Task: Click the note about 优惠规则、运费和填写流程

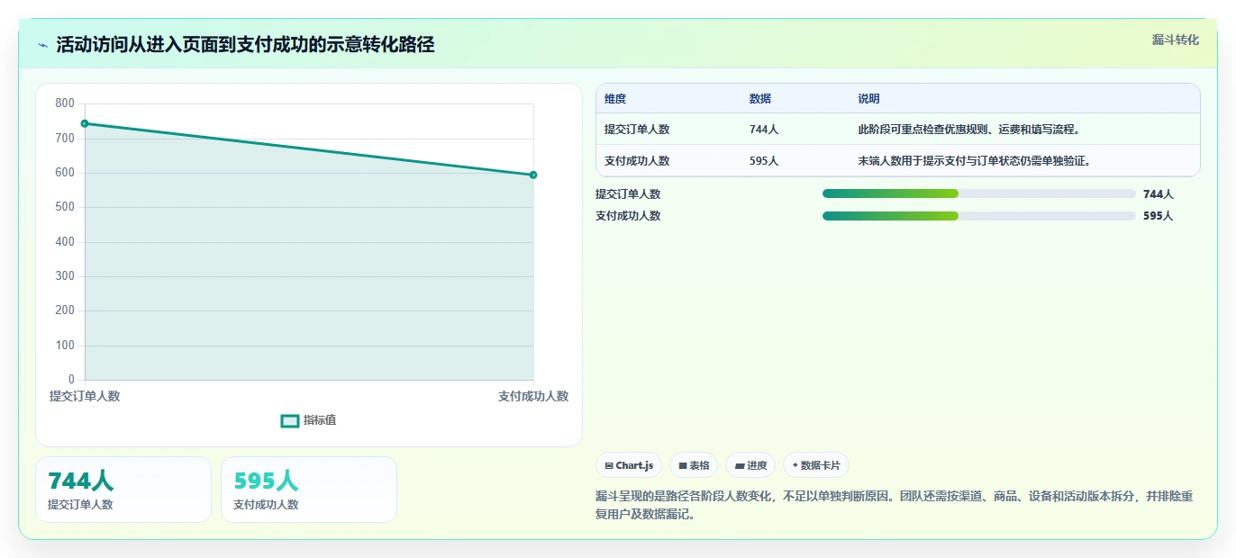Action: point(969,130)
